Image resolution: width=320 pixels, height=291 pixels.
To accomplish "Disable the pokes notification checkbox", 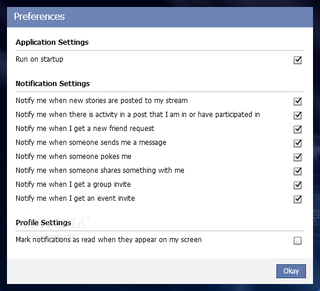I will pyautogui.click(x=297, y=157).
